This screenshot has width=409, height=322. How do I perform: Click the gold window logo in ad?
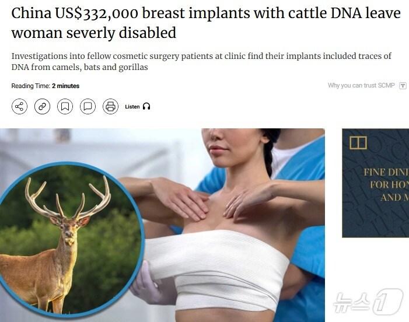[358, 142]
